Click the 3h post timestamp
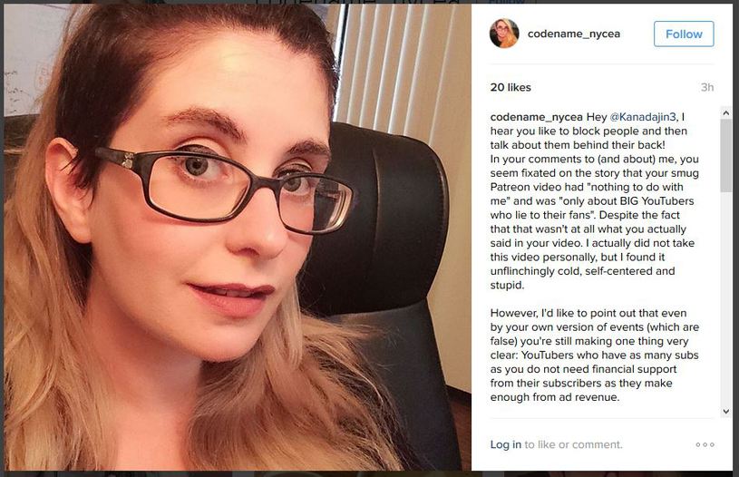 click(x=707, y=87)
